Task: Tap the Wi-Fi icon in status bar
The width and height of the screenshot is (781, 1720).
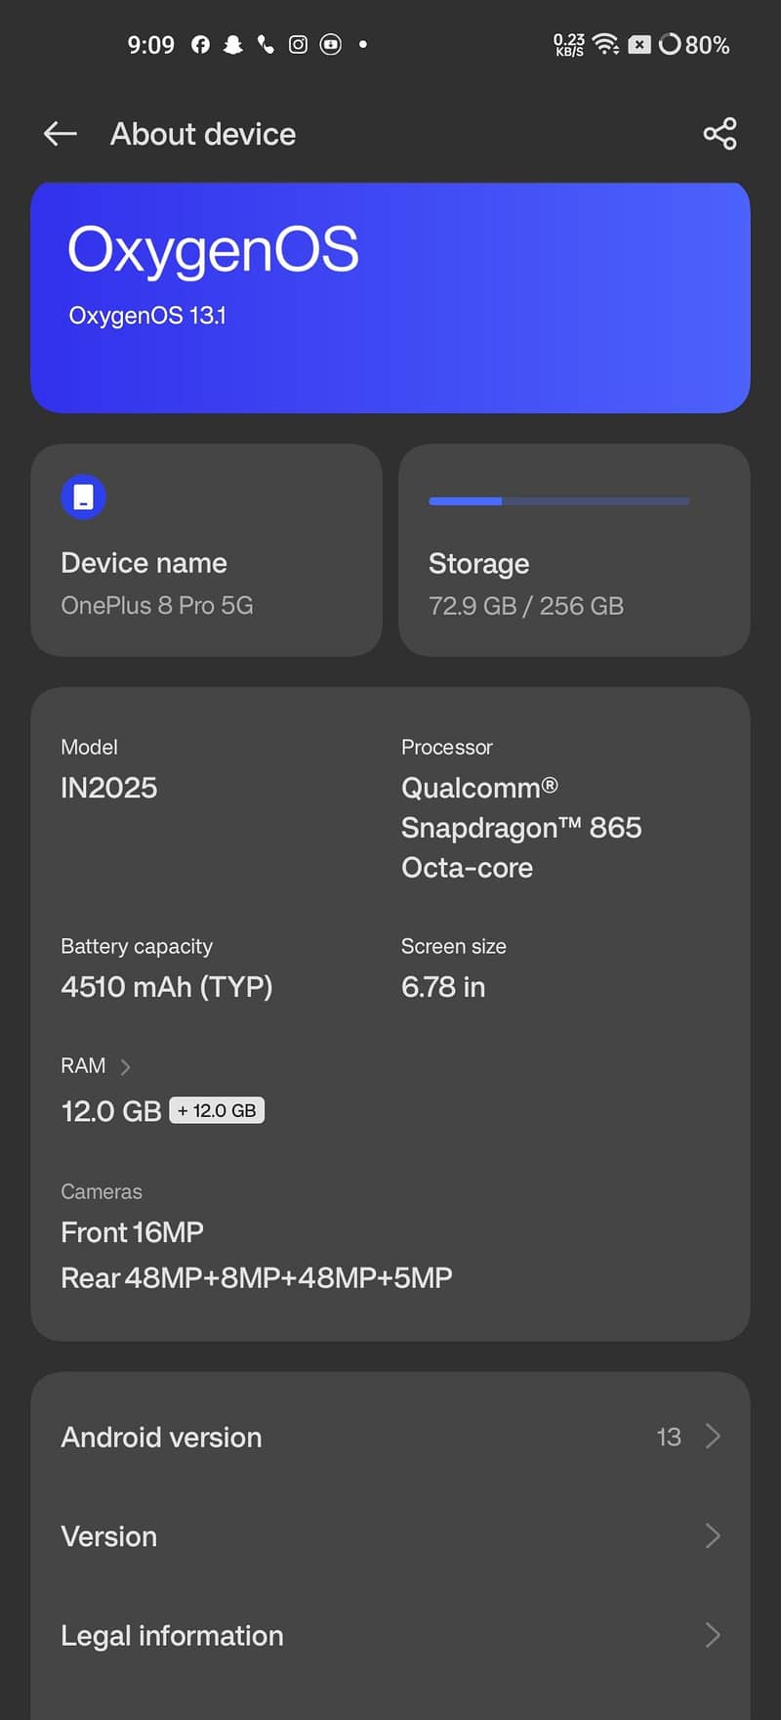Action: (605, 44)
